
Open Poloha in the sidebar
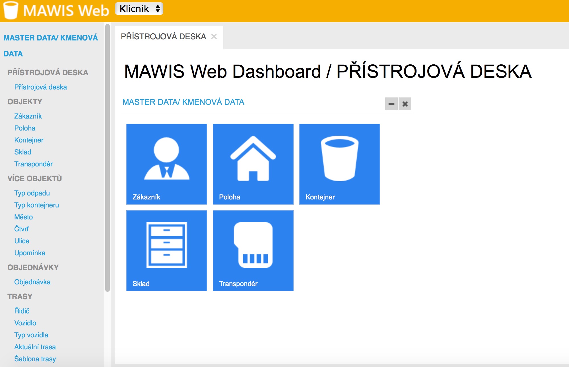(25, 128)
